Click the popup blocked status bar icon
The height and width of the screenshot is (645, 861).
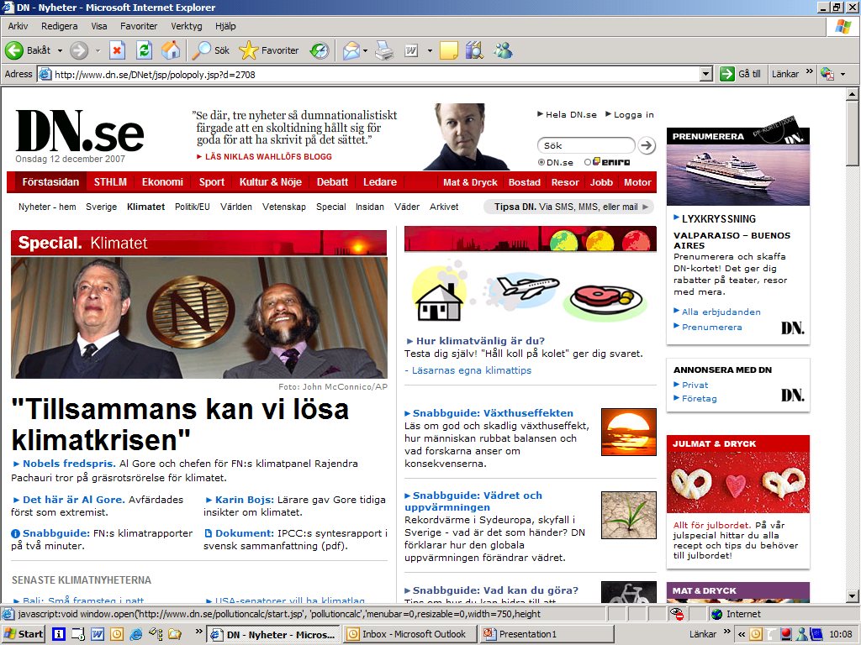pos(677,614)
